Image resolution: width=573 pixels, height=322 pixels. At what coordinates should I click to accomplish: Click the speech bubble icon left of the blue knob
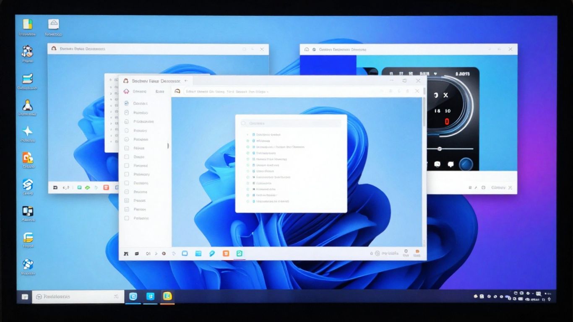451,164
